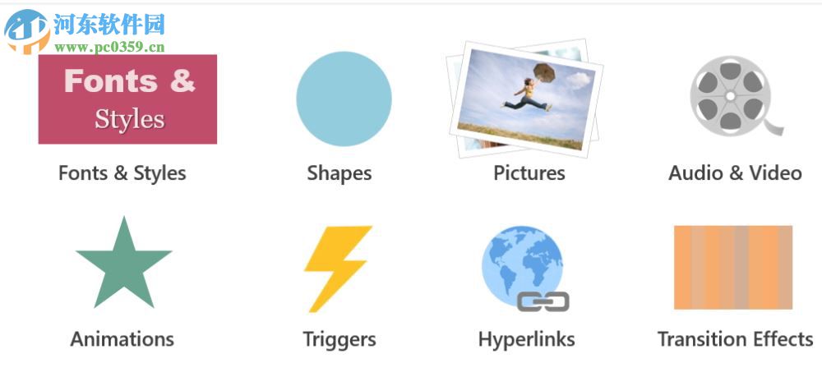Click the "Transition Effects" label
The height and width of the screenshot is (386, 822).
coord(736,339)
